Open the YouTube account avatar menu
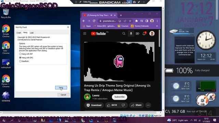The width and height of the screenshot is (219, 123). tap(152, 33)
